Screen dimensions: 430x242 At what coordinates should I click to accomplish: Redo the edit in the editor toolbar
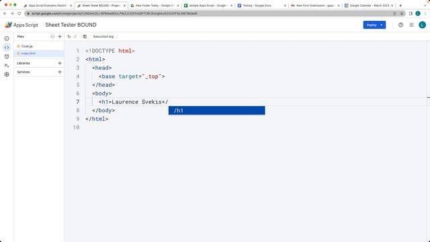click(x=75, y=36)
